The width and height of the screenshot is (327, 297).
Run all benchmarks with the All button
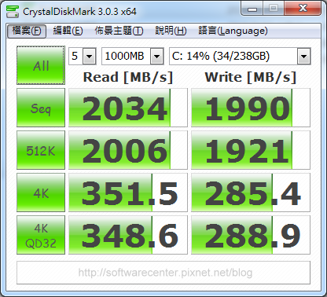pyautogui.click(x=41, y=65)
